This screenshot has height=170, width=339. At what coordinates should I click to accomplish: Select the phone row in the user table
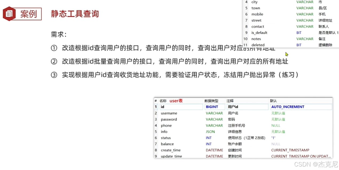coord(243,125)
